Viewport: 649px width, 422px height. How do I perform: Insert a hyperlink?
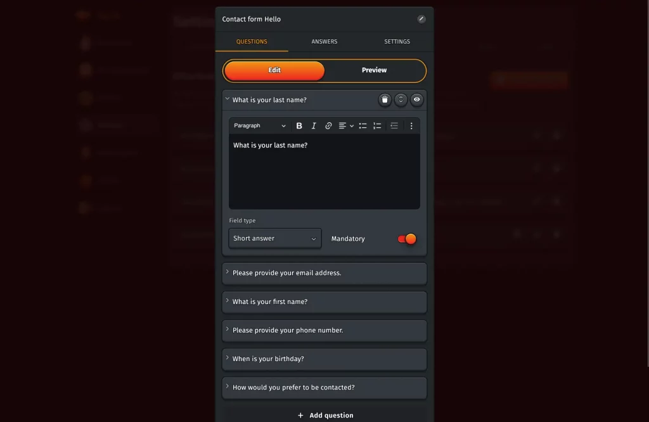coord(328,125)
